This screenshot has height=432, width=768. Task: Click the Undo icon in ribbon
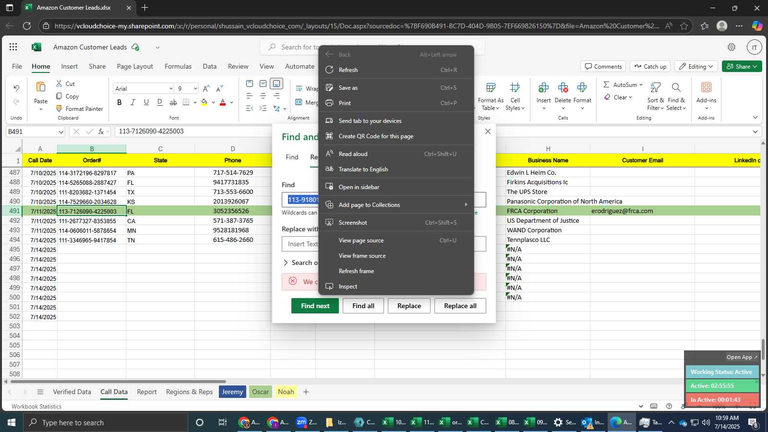(x=16, y=88)
